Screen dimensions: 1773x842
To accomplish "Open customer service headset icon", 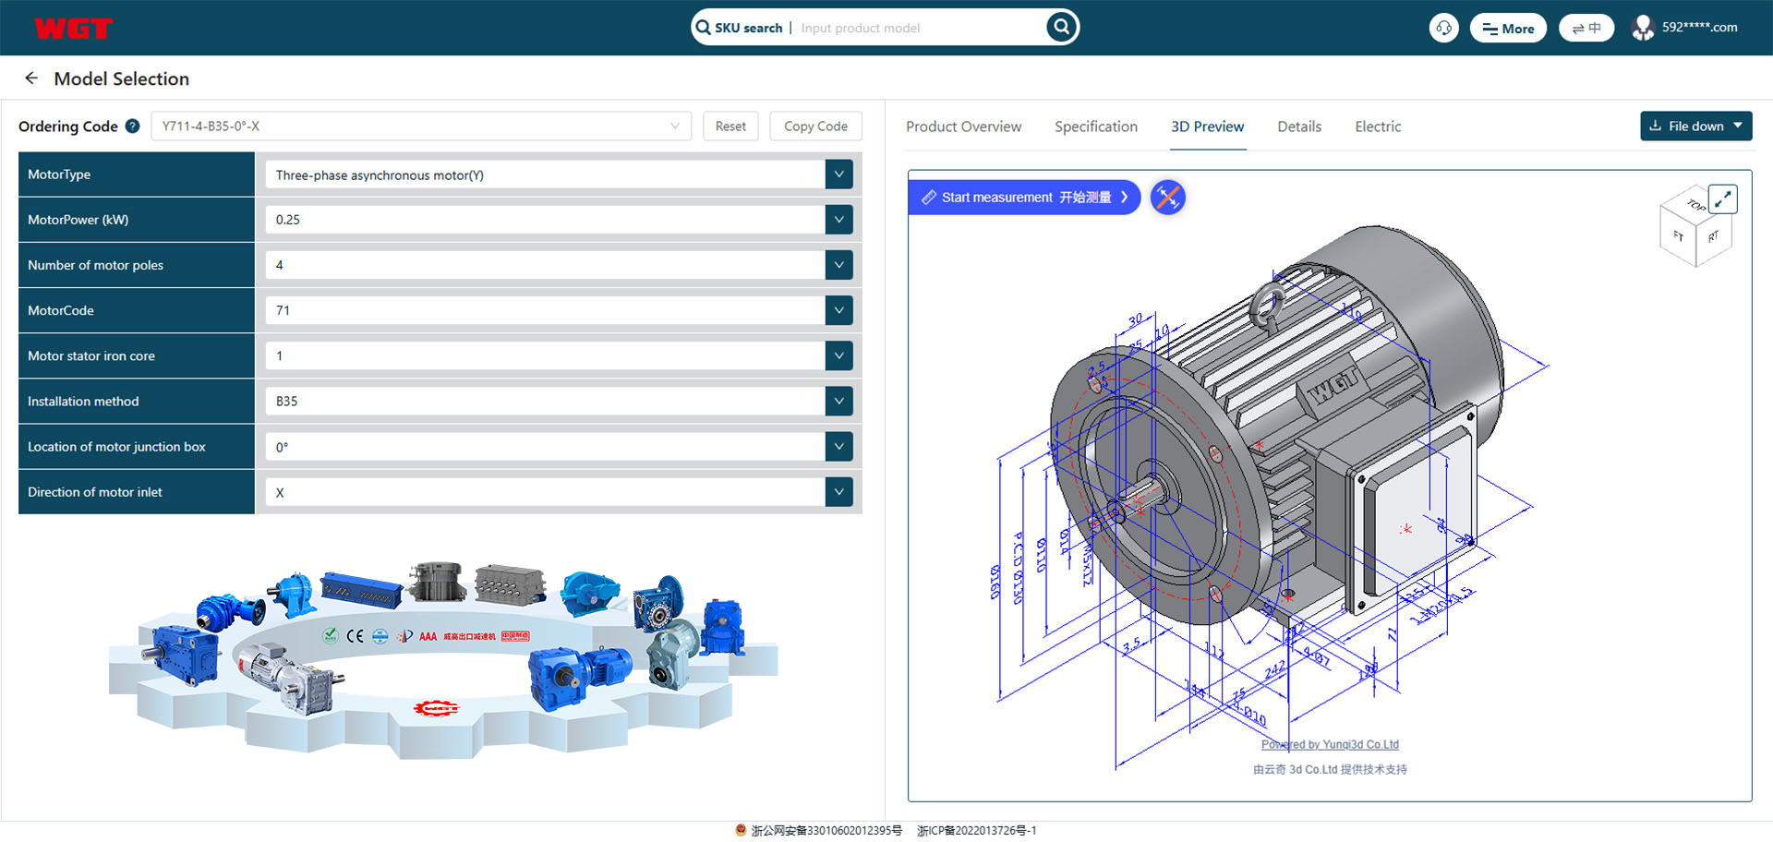I will click(x=1443, y=28).
